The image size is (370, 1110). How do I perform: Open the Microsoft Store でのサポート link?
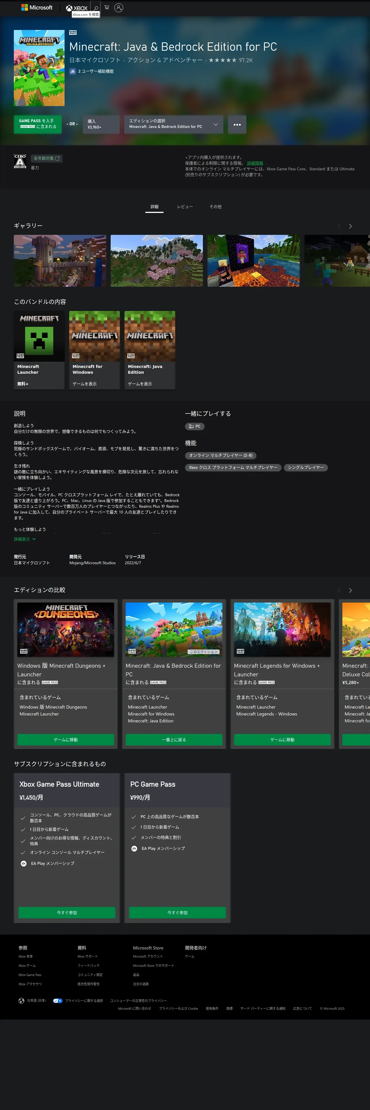(x=153, y=965)
